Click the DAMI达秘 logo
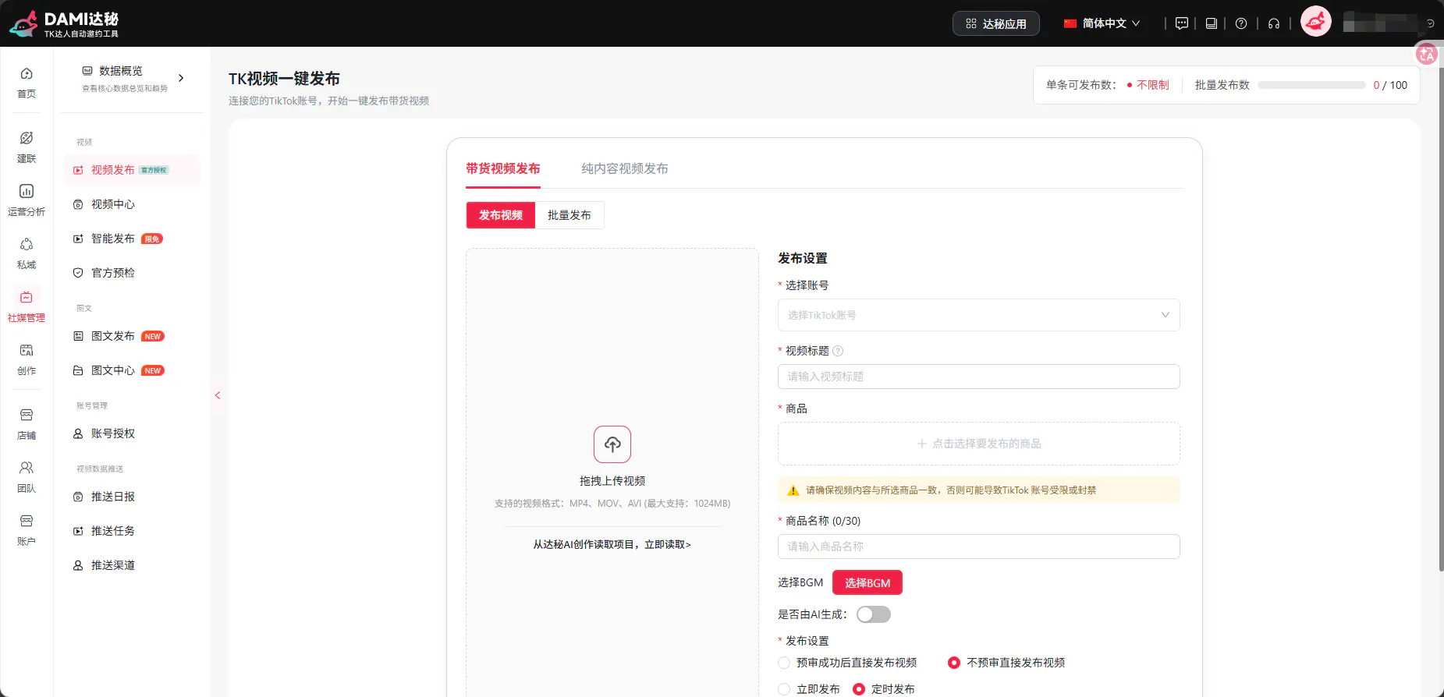 pos(64,23)
